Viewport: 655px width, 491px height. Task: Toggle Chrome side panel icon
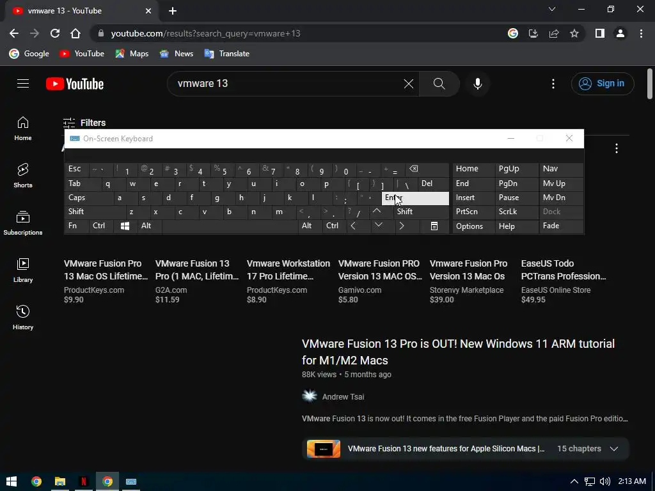pyautogui.click(x=600, y=33)
